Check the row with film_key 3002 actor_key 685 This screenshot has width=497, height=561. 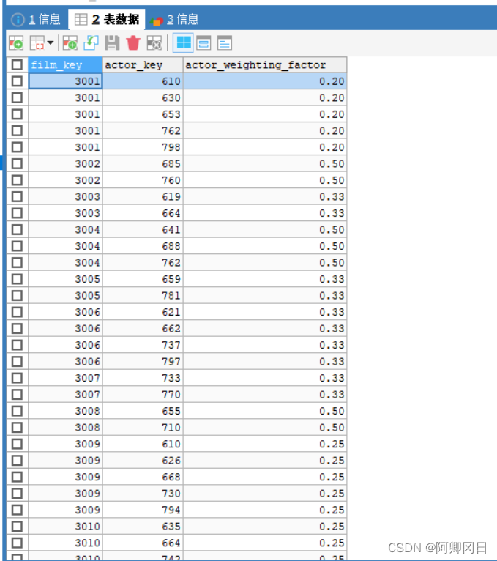tap(17, 164)
